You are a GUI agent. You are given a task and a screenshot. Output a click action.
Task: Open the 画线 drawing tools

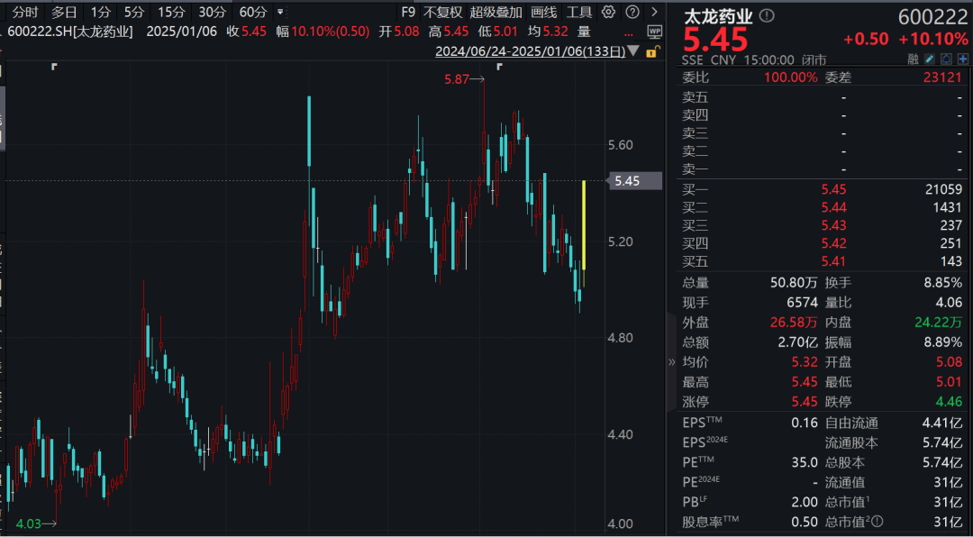[x=544, y=12]
